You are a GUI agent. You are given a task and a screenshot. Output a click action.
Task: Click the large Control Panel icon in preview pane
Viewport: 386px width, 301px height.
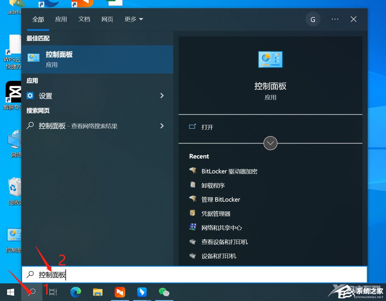tap(270, 59)
